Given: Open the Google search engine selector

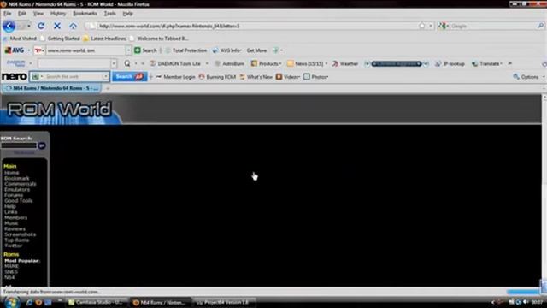Looking at the screenshot, I should 444,26.
